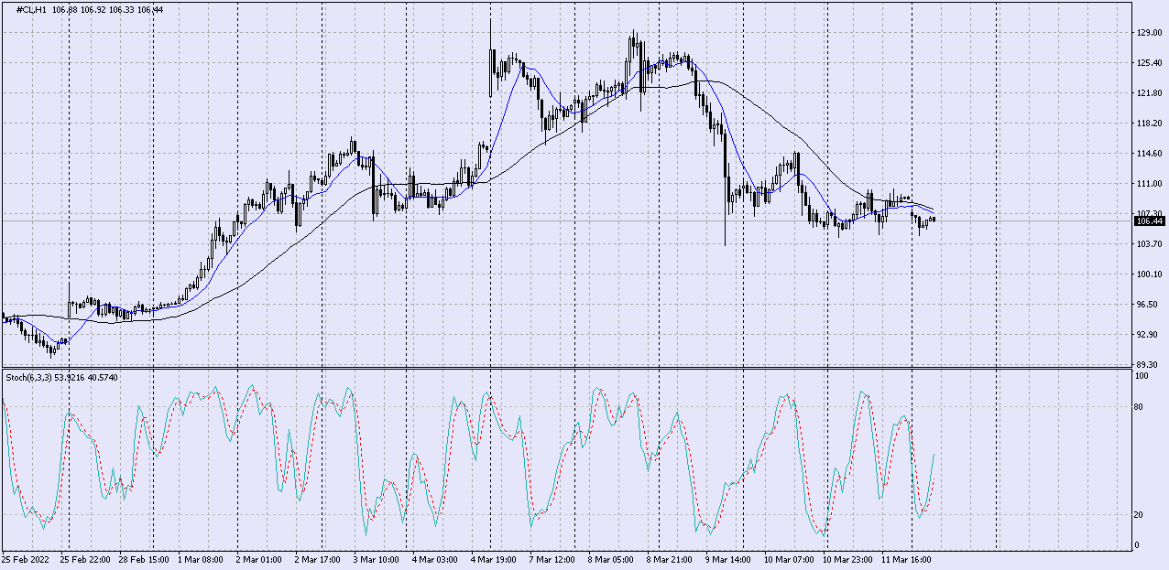
Task: Click the 9 Mar 14:00 time label
Action: [728, 557]
